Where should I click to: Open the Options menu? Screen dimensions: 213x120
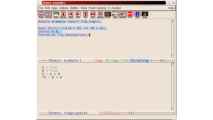(64, 8)
